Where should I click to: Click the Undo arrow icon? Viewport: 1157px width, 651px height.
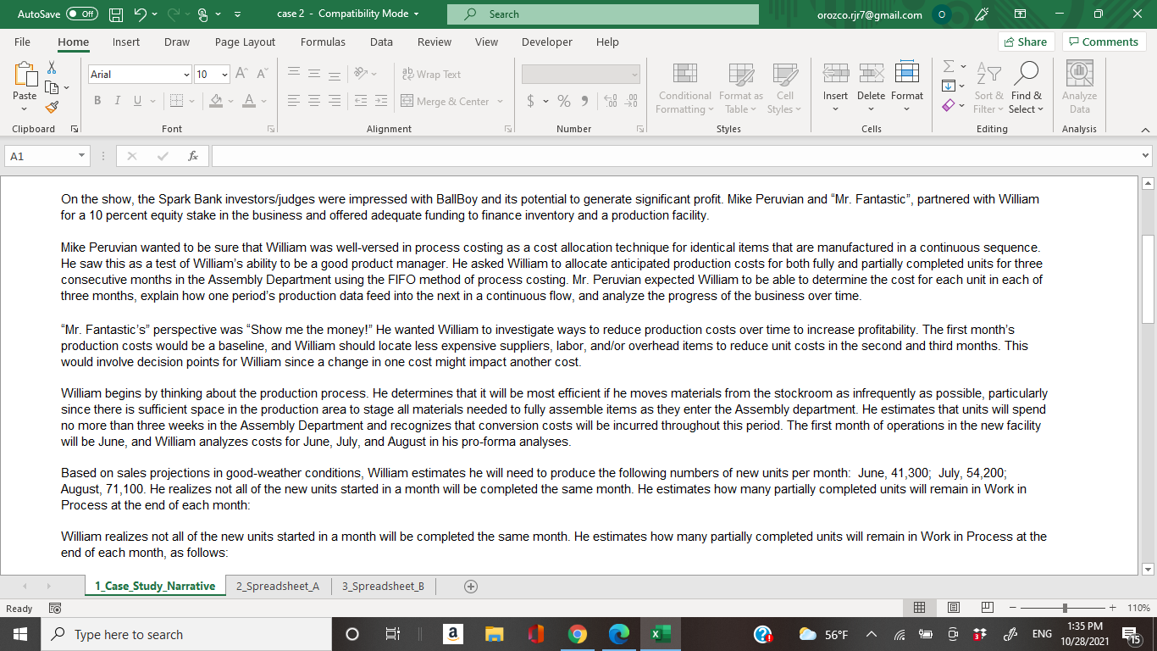tap(142, 14)
